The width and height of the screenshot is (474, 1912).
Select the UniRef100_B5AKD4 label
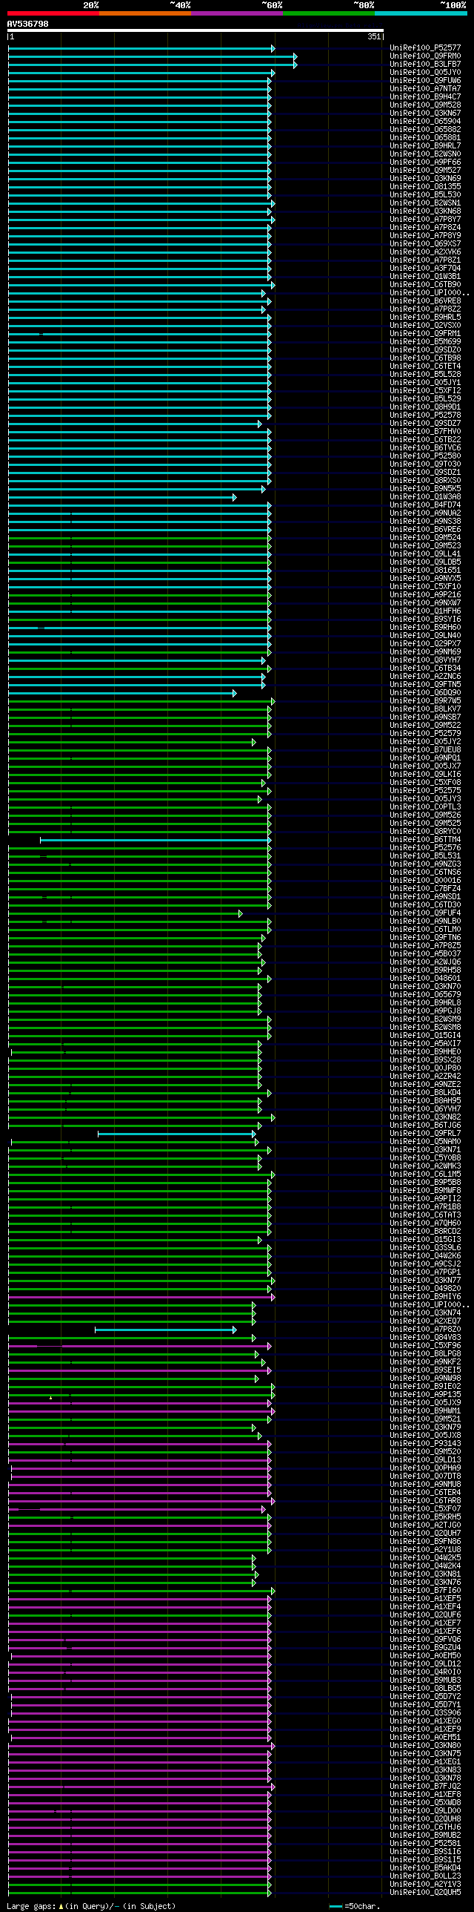coord(425,1868)
